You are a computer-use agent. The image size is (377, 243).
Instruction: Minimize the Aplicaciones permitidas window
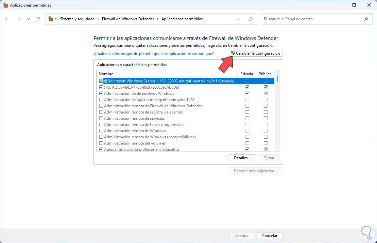[339, 5]
